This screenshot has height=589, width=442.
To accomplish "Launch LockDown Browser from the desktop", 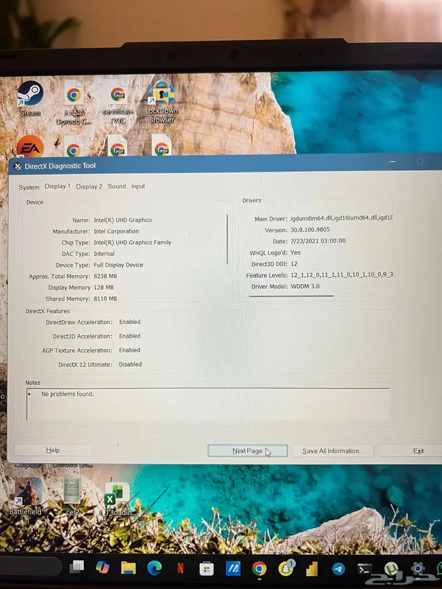I will click(x=161, y=100).
